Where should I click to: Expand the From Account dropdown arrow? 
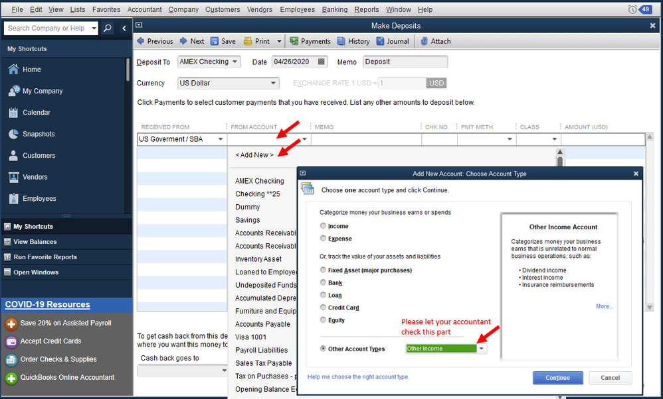click(304, 139)
